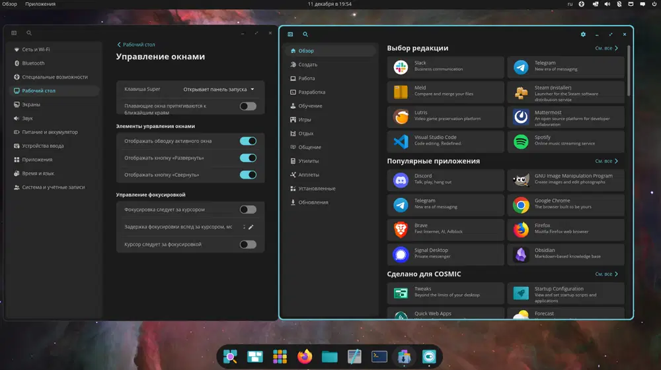Edit focus delay with pencil icon
The height and width of the screenshot is (370, 661).
[251, 227]
